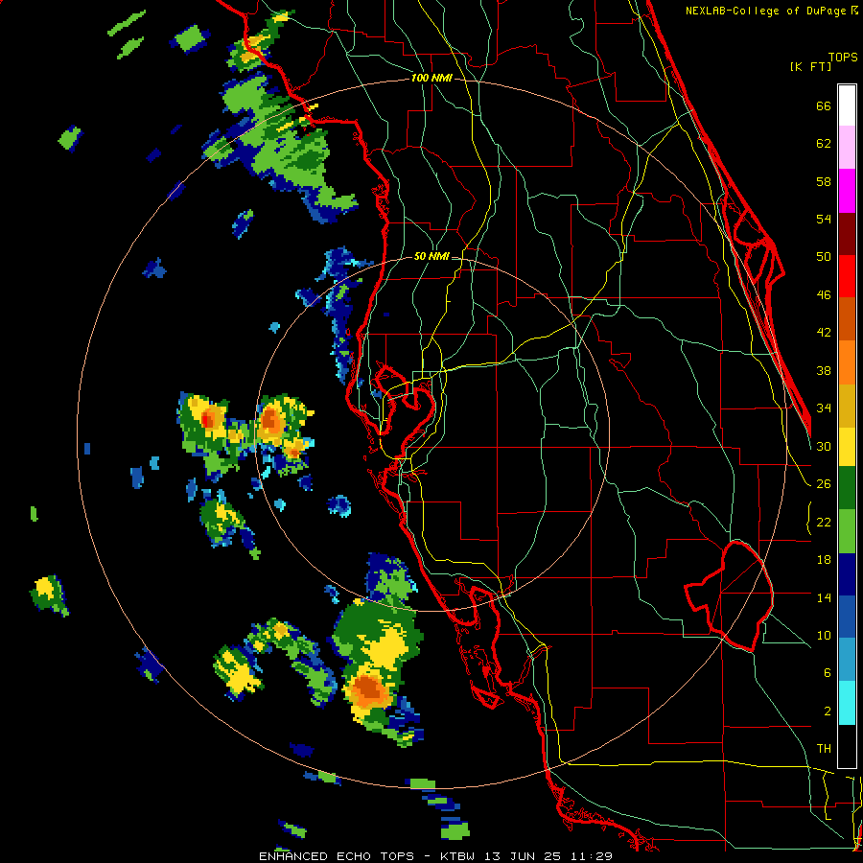Click the [K FT] units label

[810, 66]
